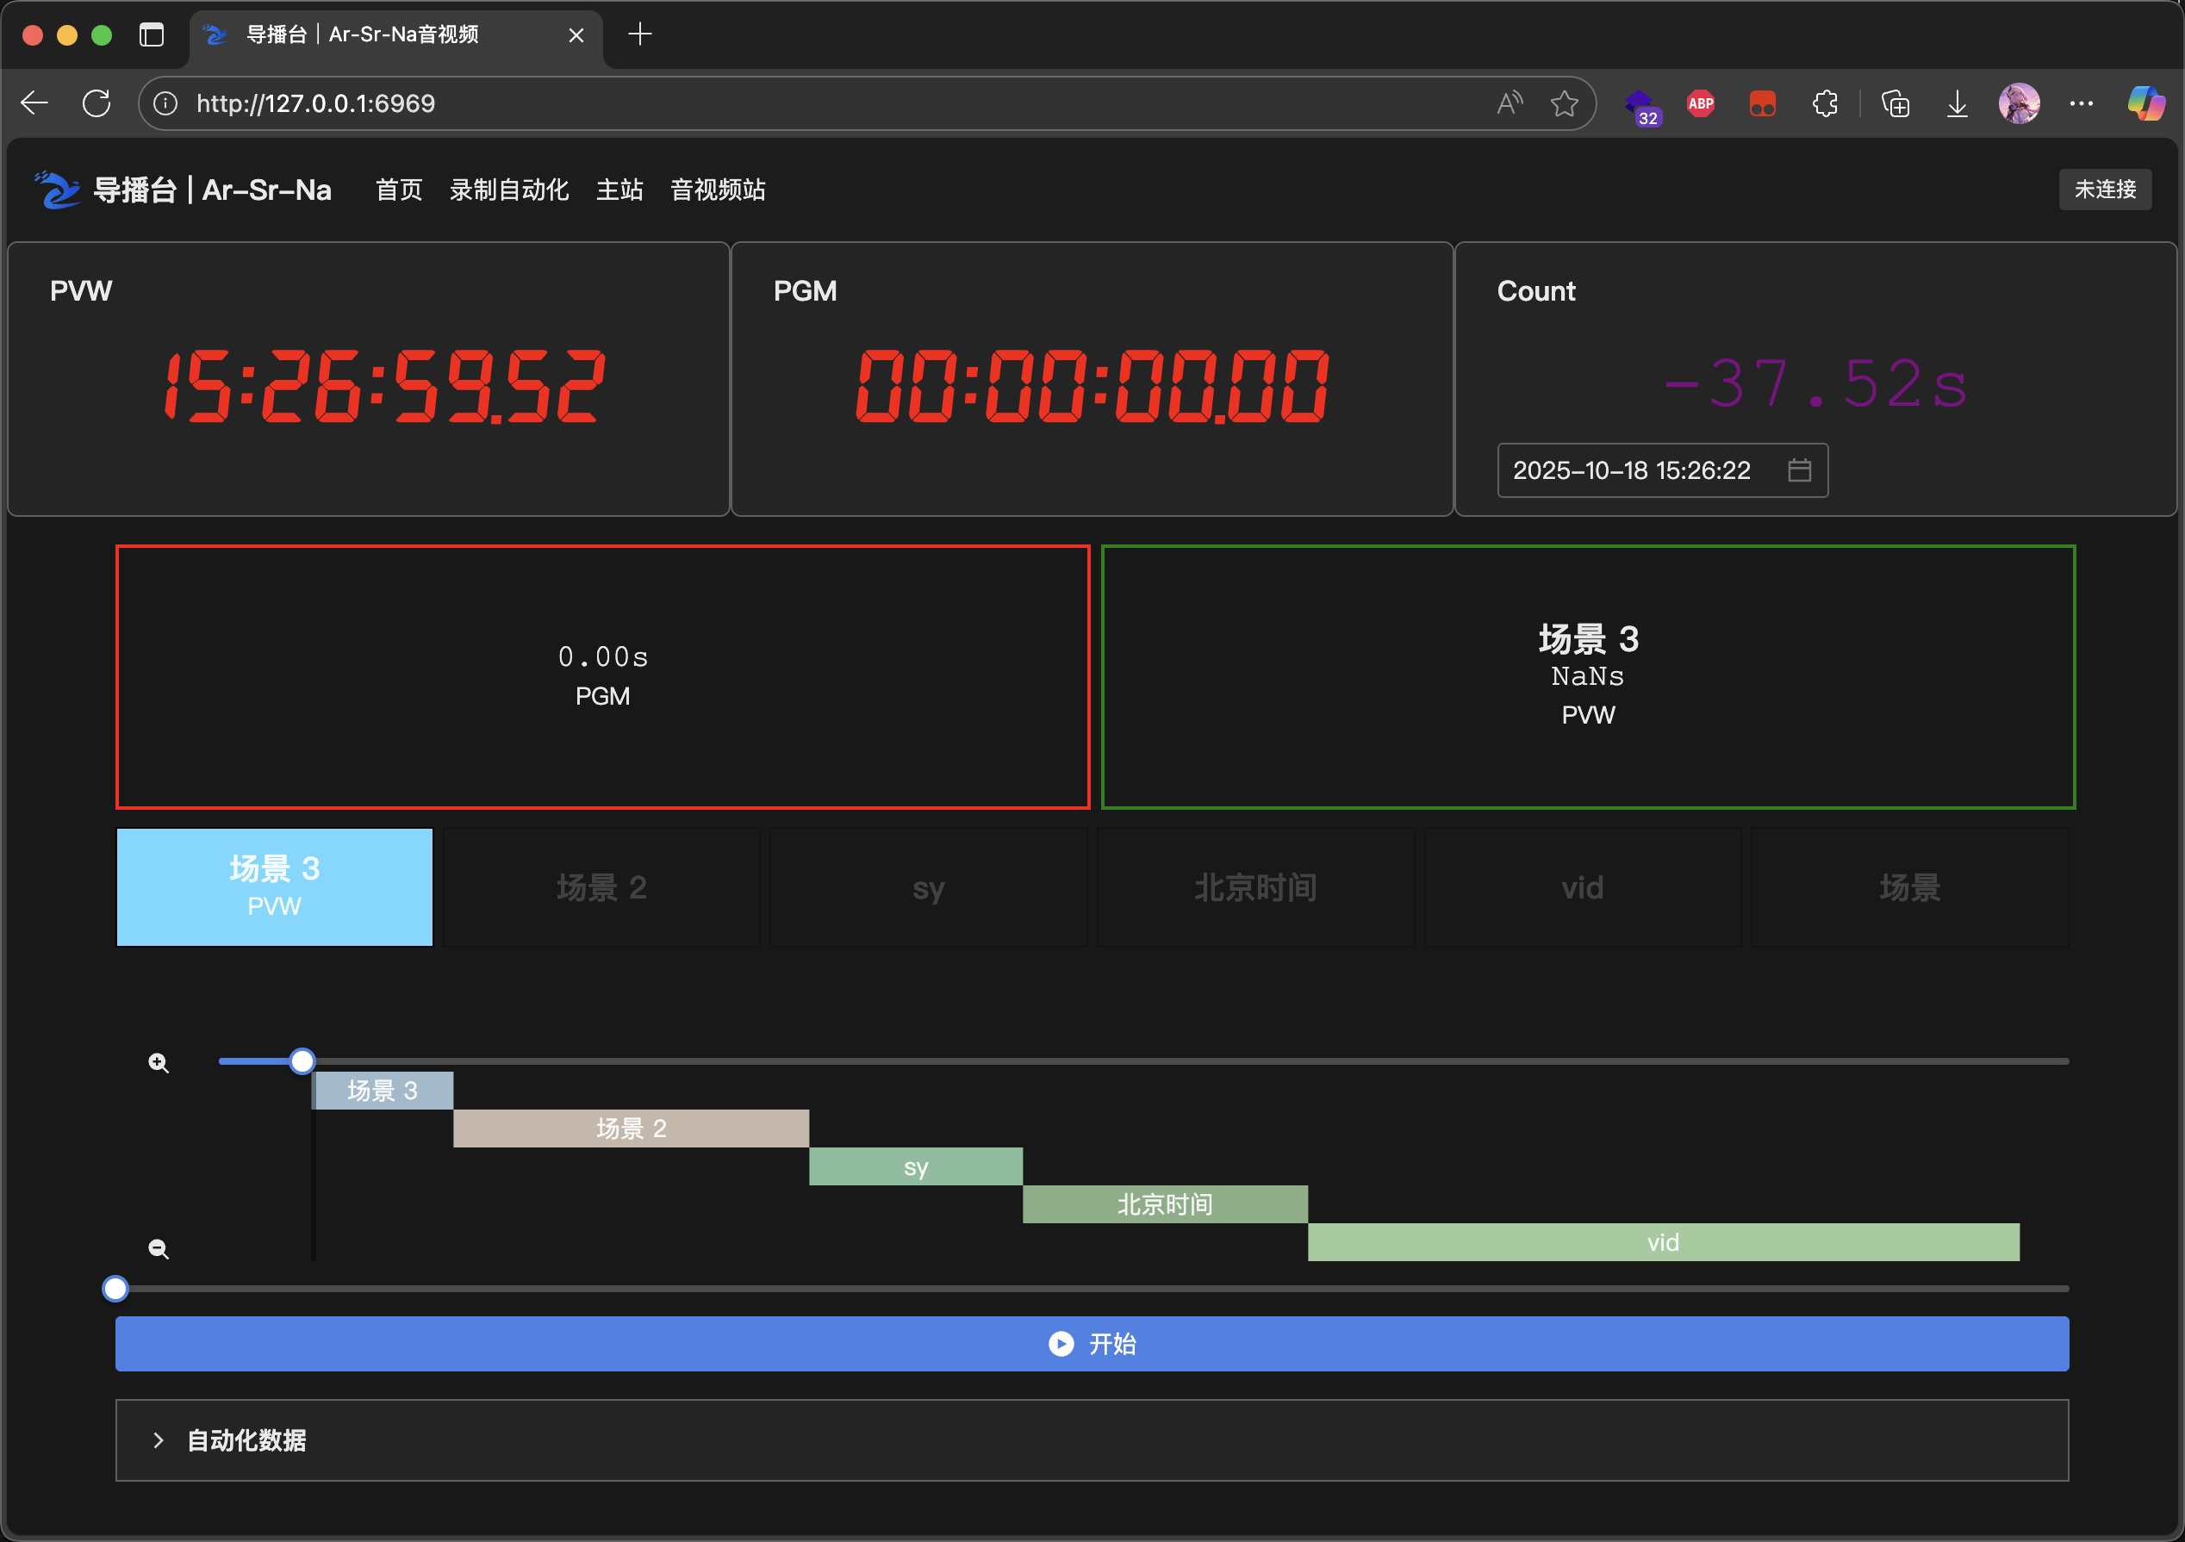Image resolution: width=2185 pixels, height=1542 pixels.
Task: Open the browser's three-dots settings menu
Action: (x=2082, y=103)
